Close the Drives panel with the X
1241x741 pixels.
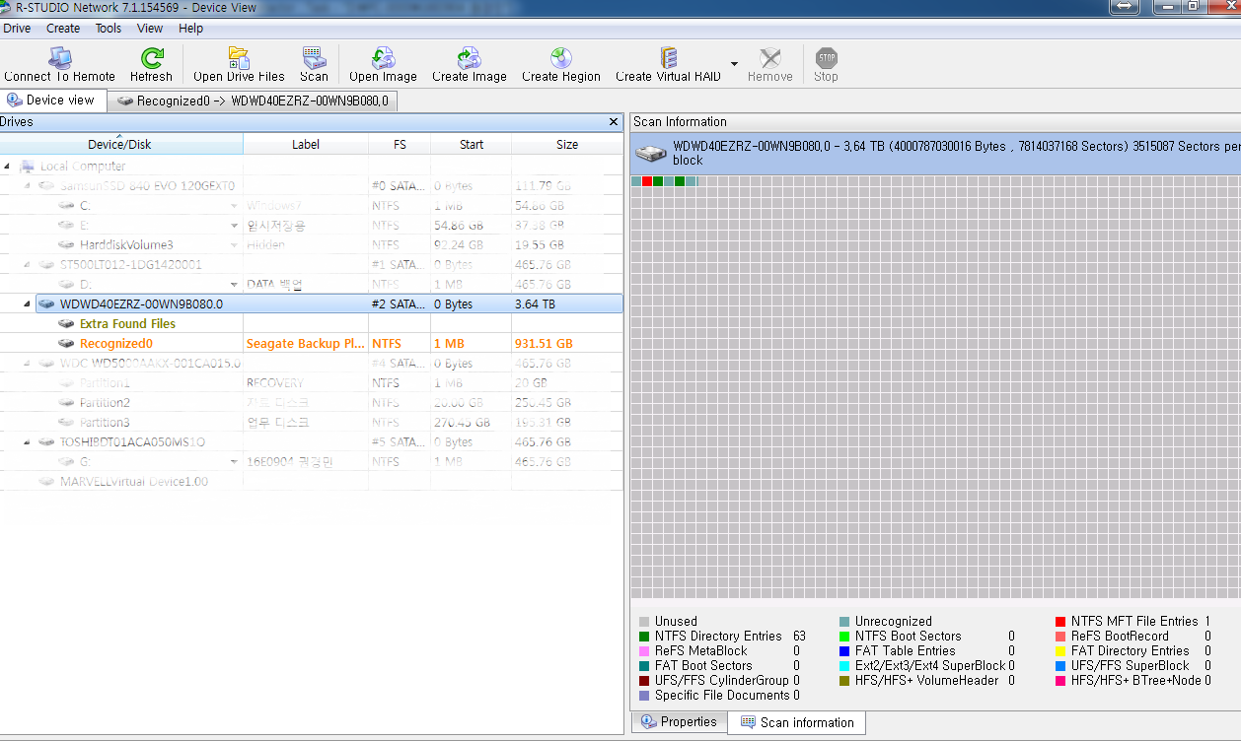point(614,122)
